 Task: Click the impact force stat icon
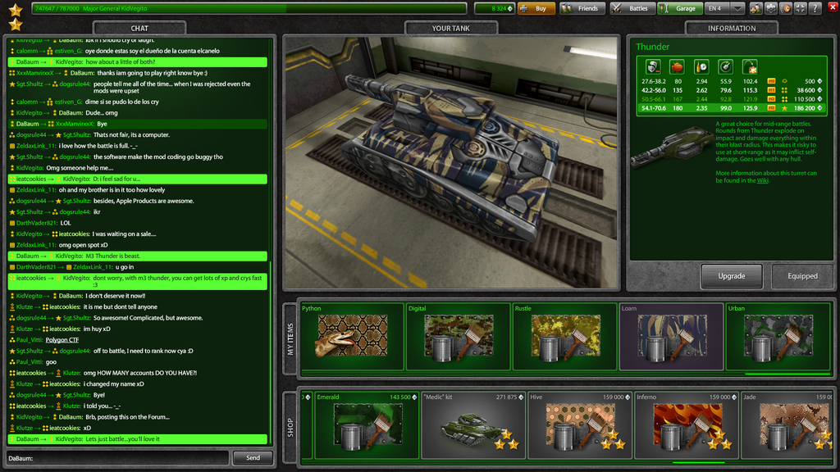(x=678, y=67)
